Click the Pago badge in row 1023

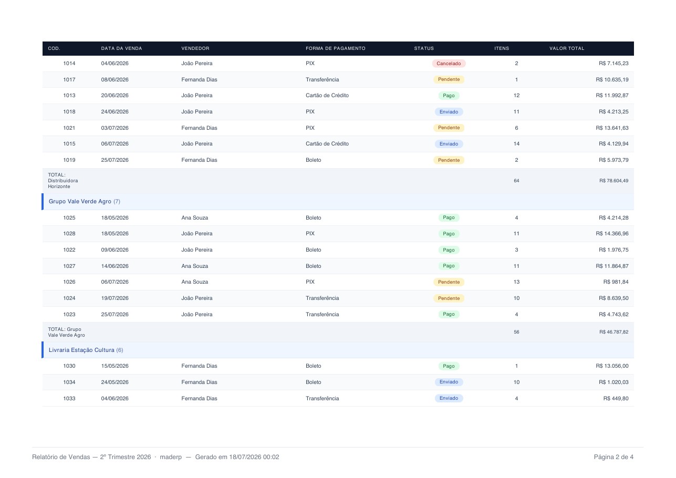click(x=449, y=314)
